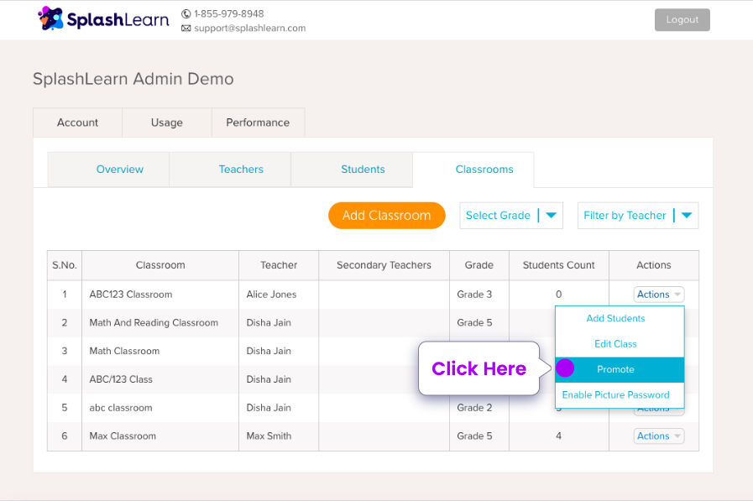
Task: Open the Performance tab
Action: tap(258, 123)
